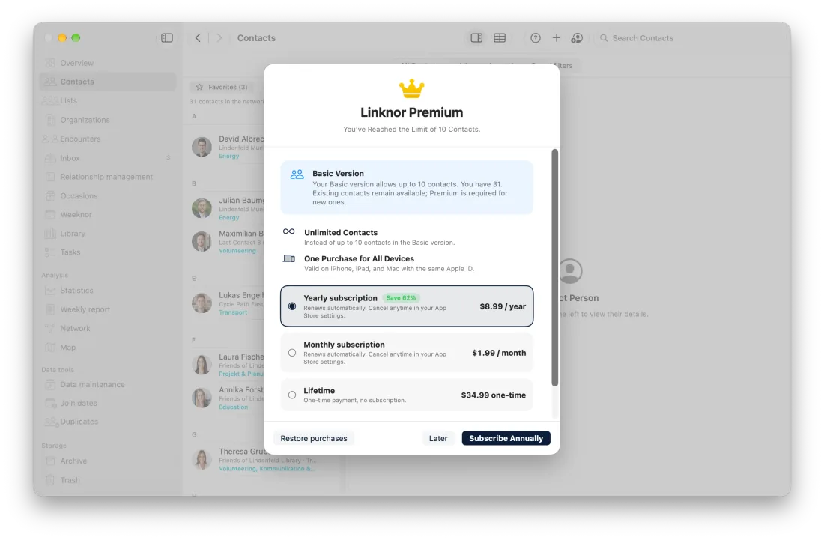Viewport: 824px width, 540px height.
Task: Open the profile account icon in toolbar
Action: 577,37
